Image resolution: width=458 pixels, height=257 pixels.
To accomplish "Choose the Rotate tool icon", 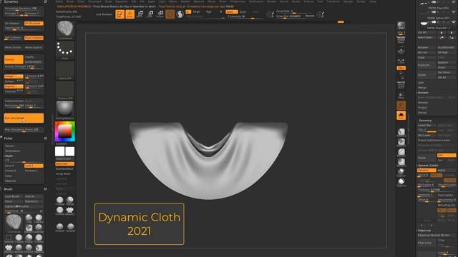I will point(160,14).
